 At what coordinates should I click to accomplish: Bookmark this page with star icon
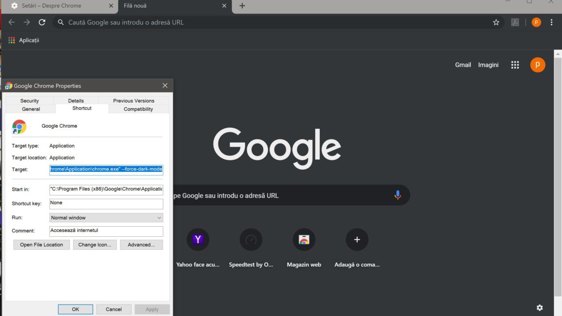(496, 22)
